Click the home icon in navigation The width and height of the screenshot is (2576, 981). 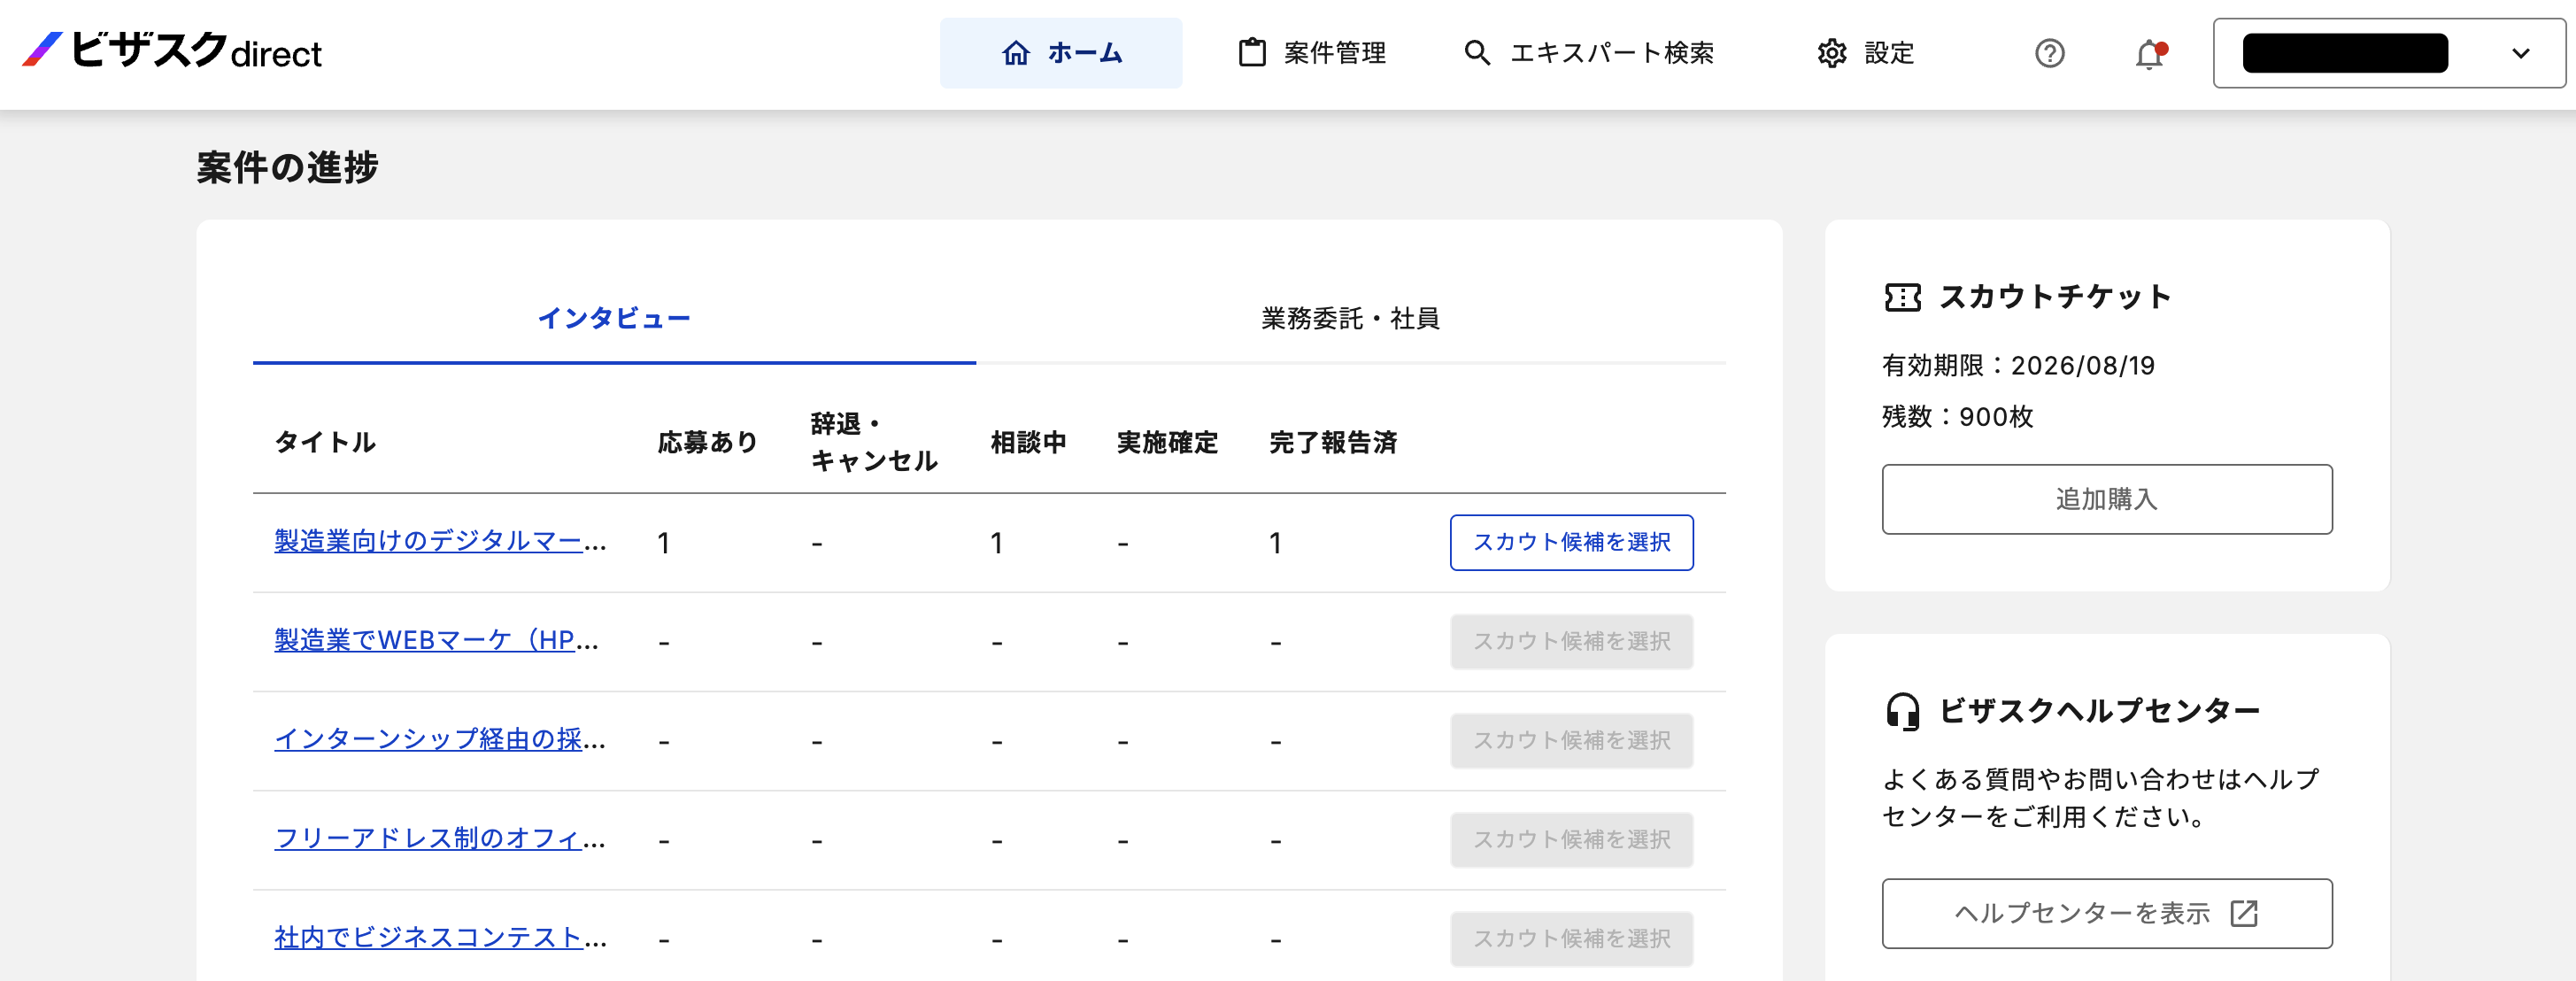pos(1016,53)
